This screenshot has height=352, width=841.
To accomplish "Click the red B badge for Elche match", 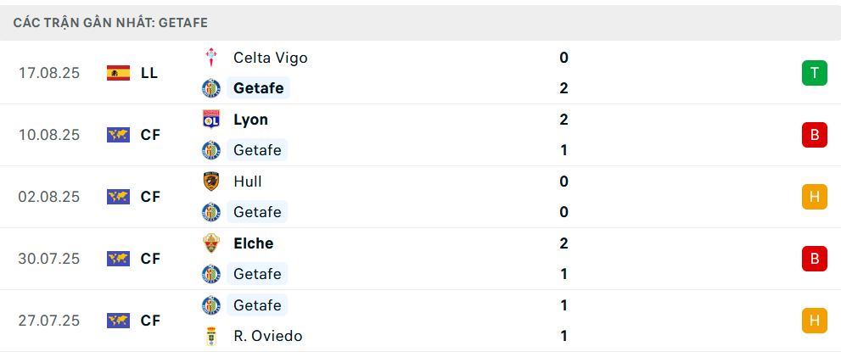I will 814,259.
